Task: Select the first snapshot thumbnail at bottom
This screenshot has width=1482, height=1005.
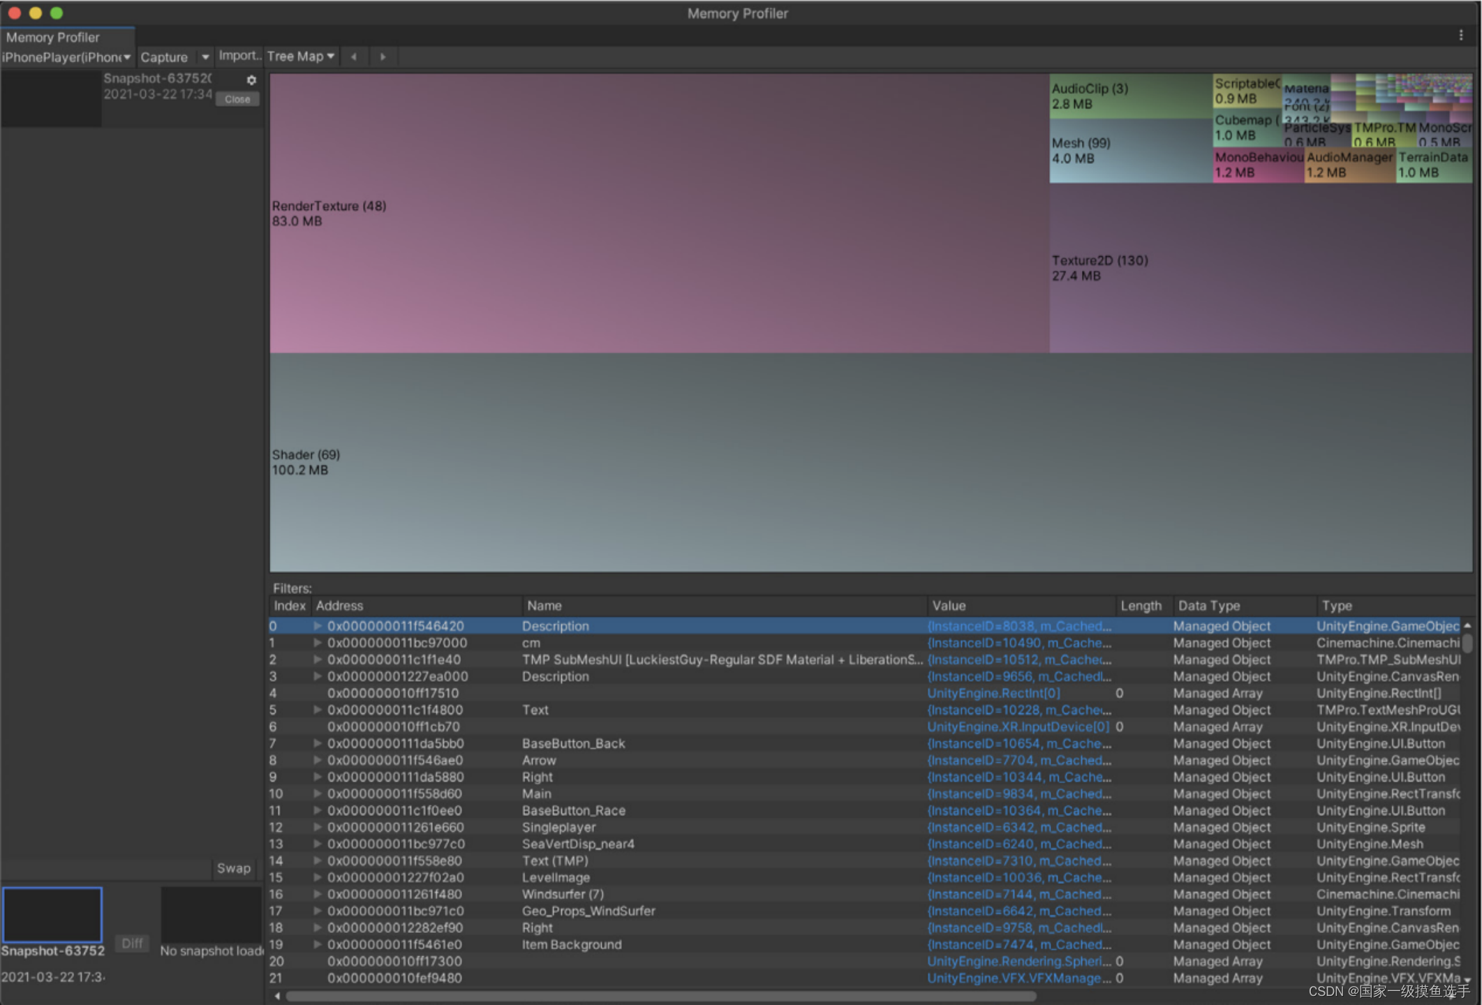Action: [52, 914]
